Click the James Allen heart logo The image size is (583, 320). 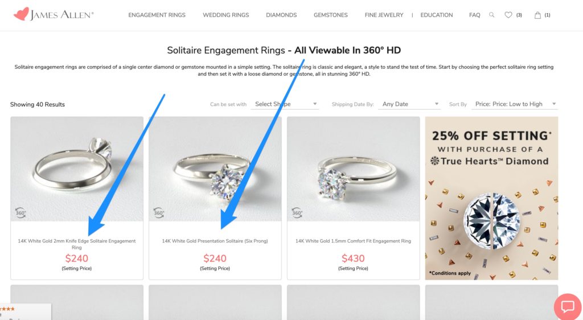pyautogui.click(x=21, y=14)
